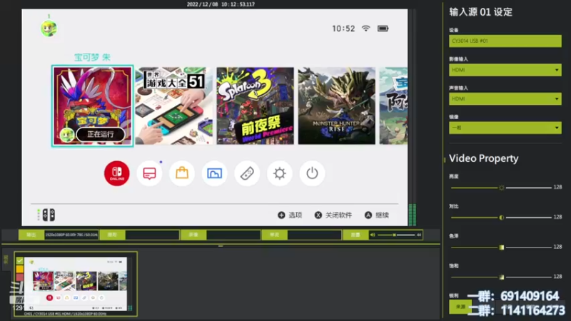Open the 声音输入 HDMI dropdown
571x321 pixels.
coord(505,98)
